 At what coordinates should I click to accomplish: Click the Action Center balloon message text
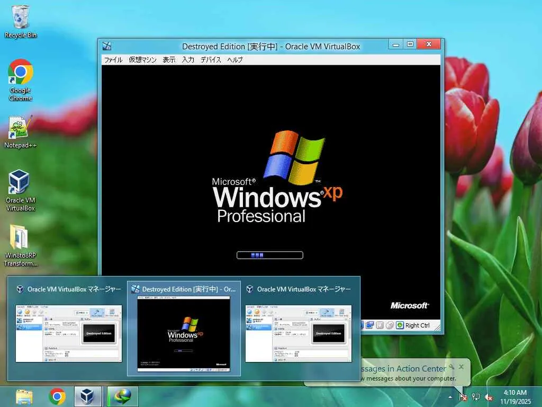408,378
